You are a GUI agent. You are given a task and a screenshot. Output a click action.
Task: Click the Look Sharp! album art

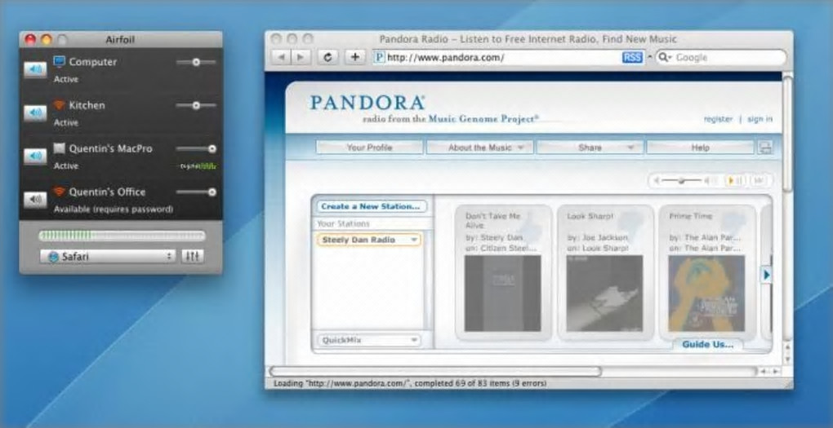tap(604, 293)
